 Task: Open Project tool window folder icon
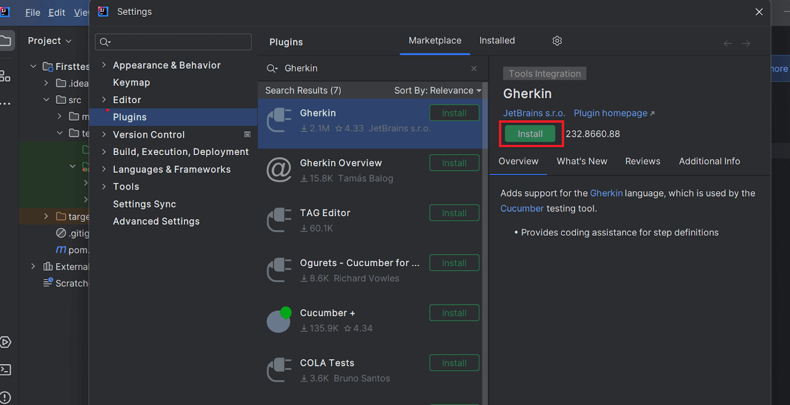pyautogui.click(x=5, y=40)
